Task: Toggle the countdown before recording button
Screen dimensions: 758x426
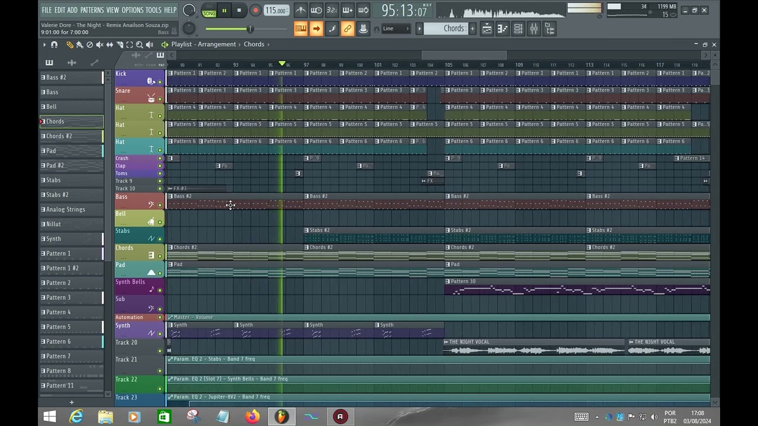Action: [x=332, y=10]
